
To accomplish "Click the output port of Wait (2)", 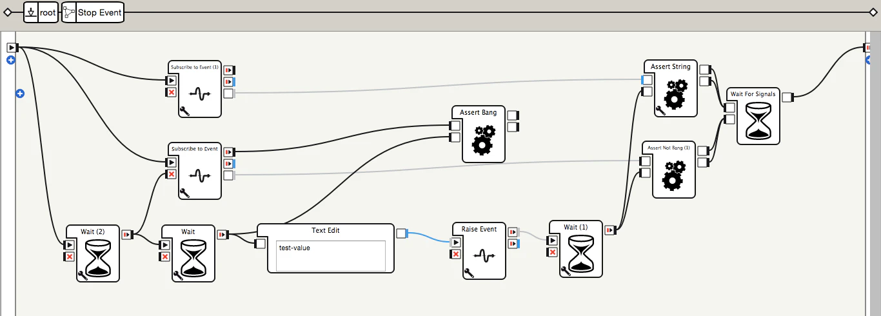I will [x=126, y=235].
